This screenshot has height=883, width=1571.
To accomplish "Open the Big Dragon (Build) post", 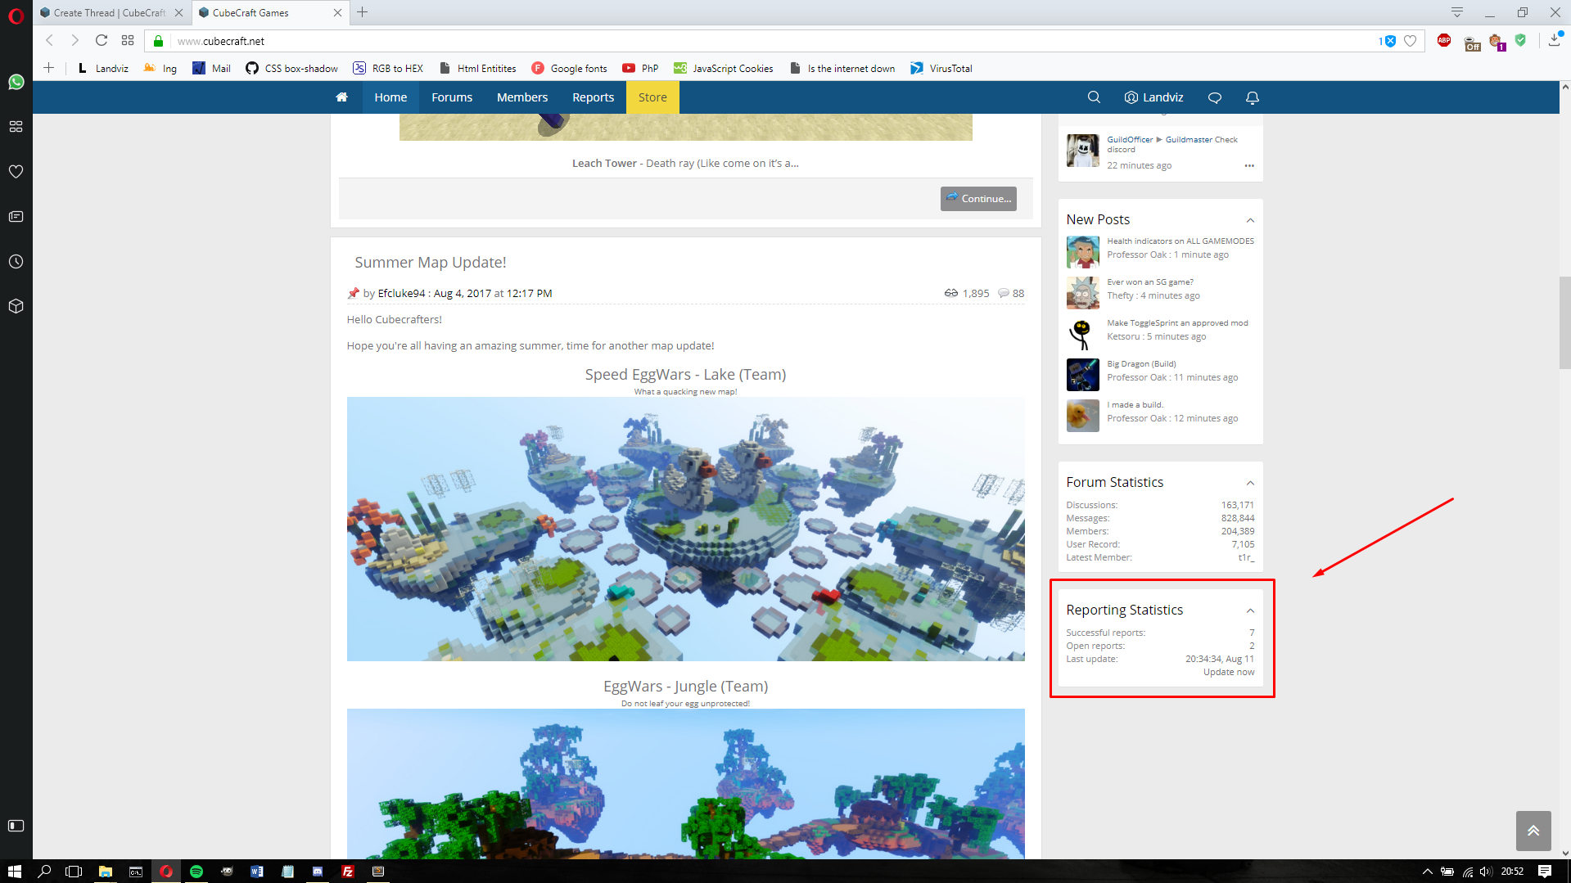I will point(1141,364).
